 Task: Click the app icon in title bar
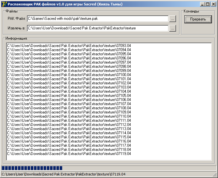(x=4, y=4)
